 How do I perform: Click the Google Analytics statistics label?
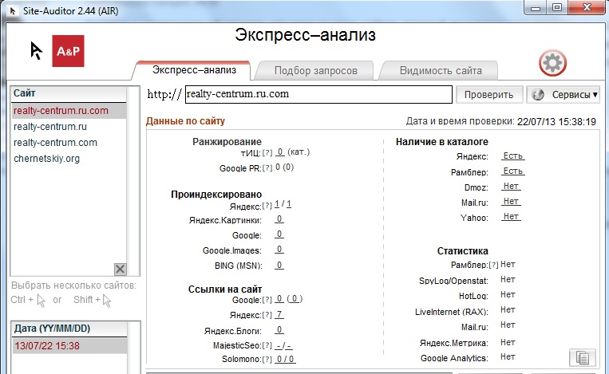[x=454, y=358]
